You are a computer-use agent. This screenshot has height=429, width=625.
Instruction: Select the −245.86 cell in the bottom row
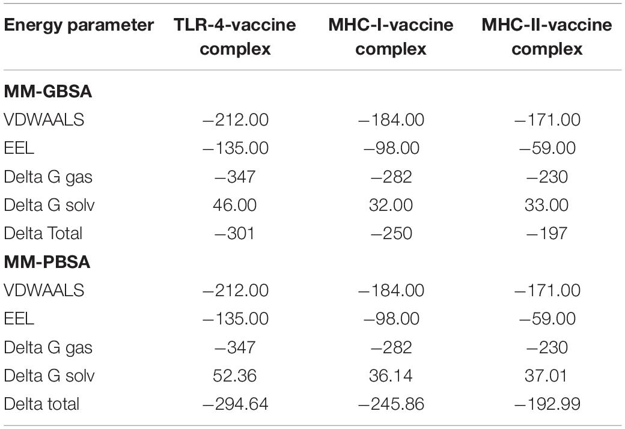(391, 404)
